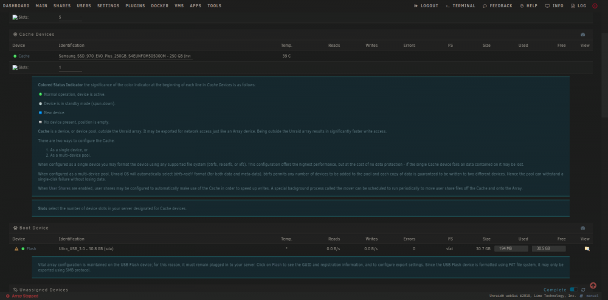The image size is (608, 300).
Task: Click the manual book icon in footer
Action: click(x=581, y=296)
